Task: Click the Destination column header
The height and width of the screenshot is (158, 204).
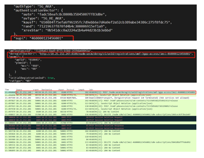Action: tap(47, 90)
